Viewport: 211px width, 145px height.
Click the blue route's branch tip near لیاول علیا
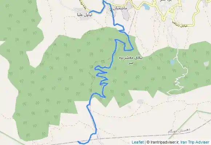tap(89, 12)
